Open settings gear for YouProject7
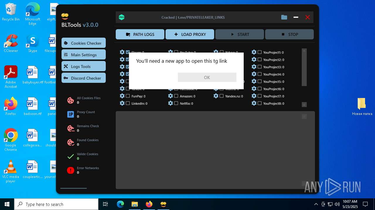Screen dimensions: 375x210 254,96
